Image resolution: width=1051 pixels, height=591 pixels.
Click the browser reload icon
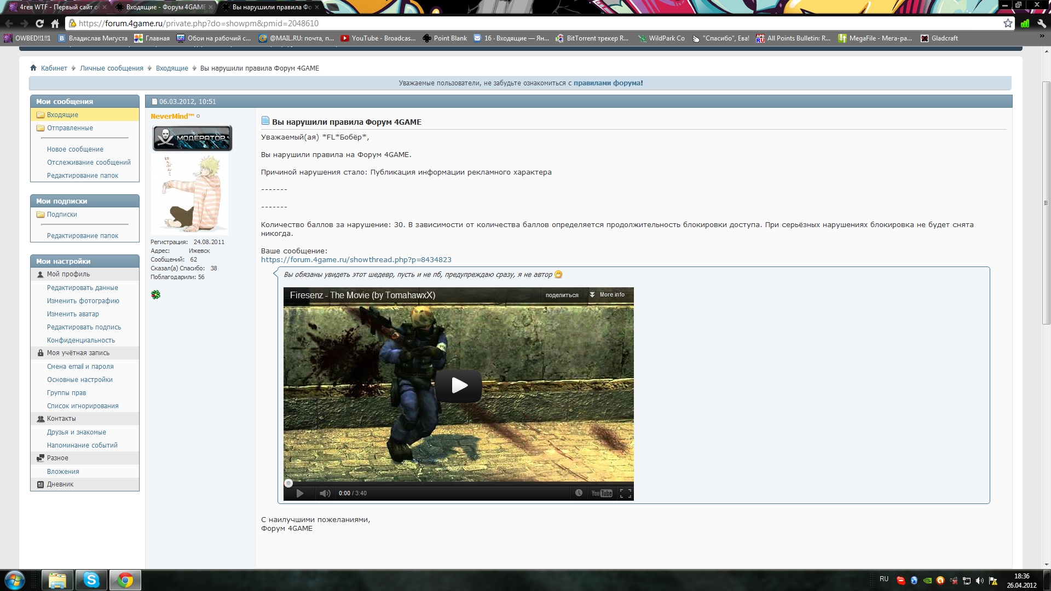(39, 24)
